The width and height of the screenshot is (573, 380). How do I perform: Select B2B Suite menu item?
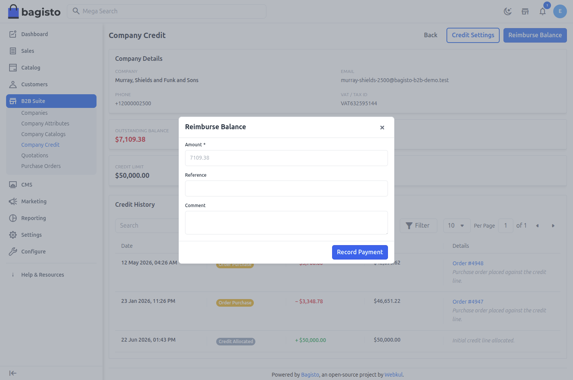(51, 101)
